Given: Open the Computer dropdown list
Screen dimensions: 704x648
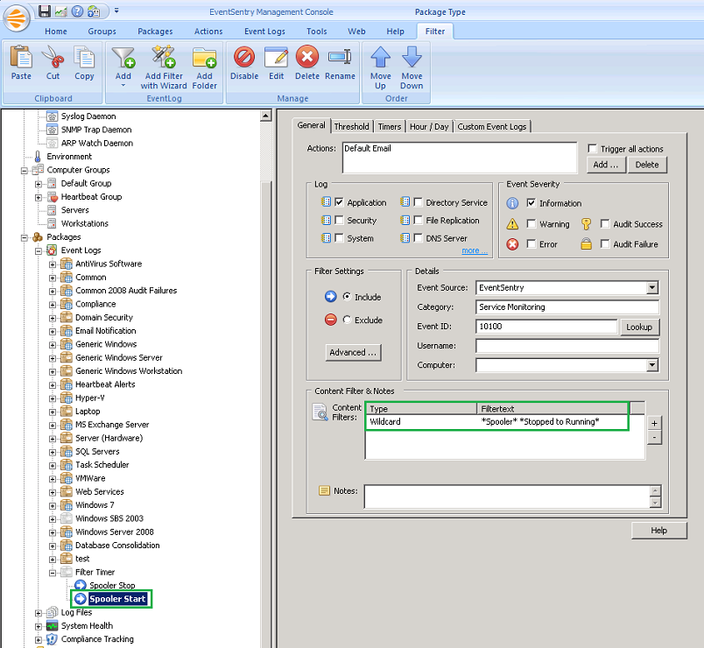Looking at the screenshot, I should [x=652, y=365].
